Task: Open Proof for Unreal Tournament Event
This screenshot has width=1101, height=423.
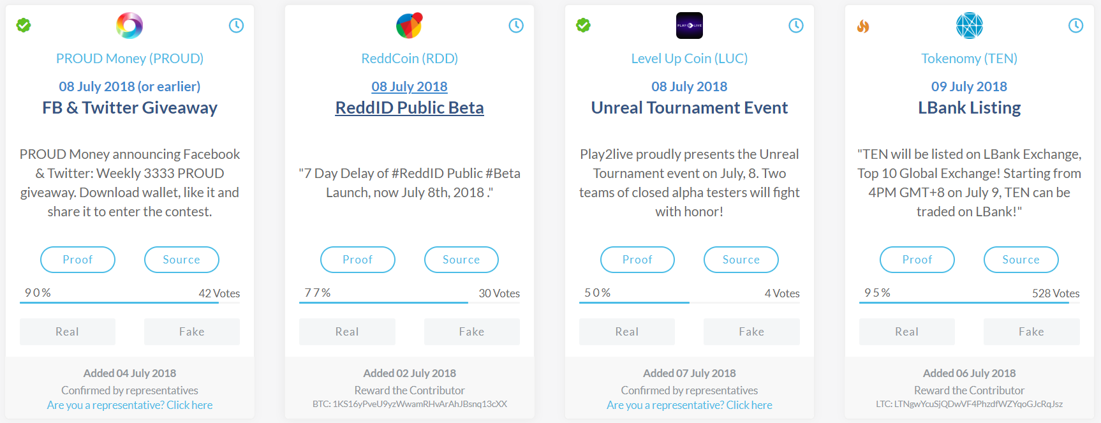Action: (x=637, y=260)
